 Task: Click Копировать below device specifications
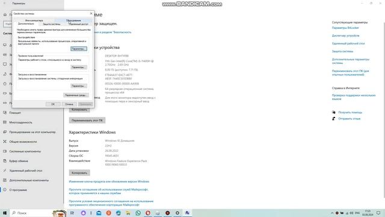click(x=79, y=110)
